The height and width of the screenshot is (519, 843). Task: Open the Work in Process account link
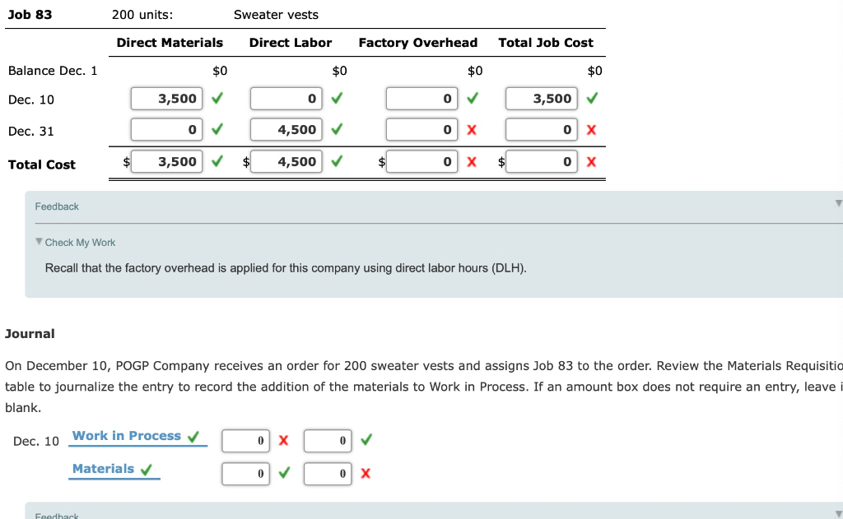128,435
